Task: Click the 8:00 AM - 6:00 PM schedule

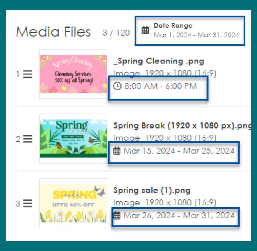Action: coord(161,86)
